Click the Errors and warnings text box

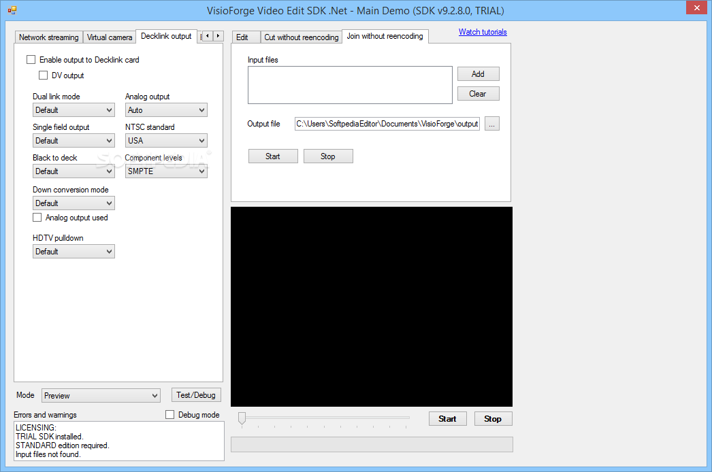119,441
